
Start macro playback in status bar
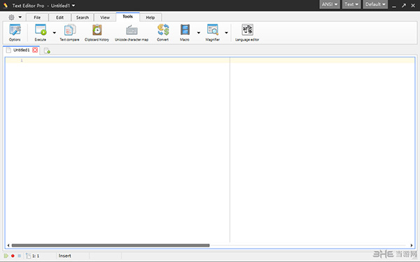[6, 256]
